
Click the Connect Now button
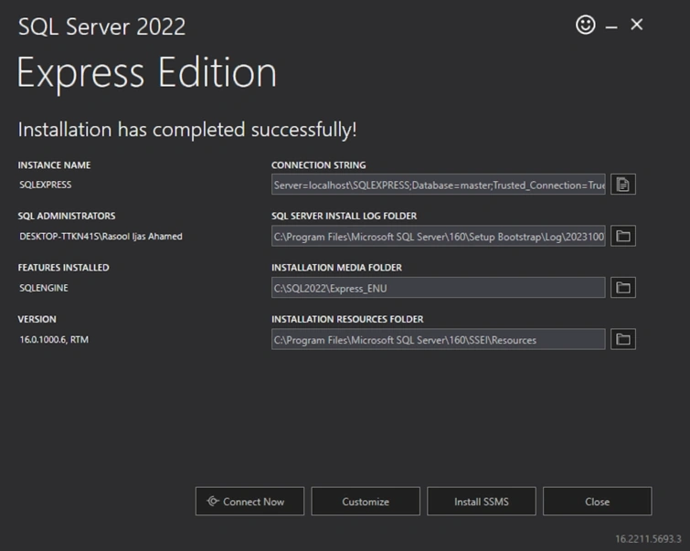[249, 502]
